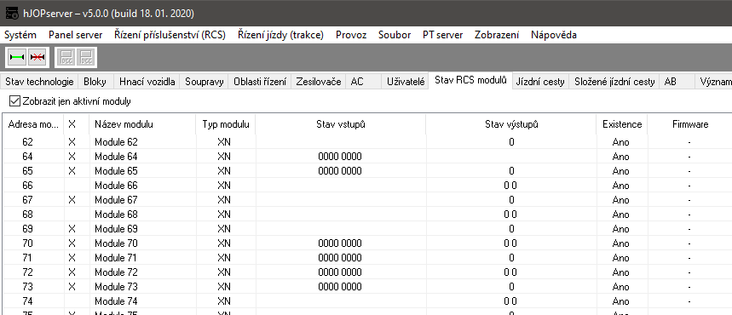This screenshot has height=315, width=732.
Task: Open the Systém menu
Action: (20, 35)
